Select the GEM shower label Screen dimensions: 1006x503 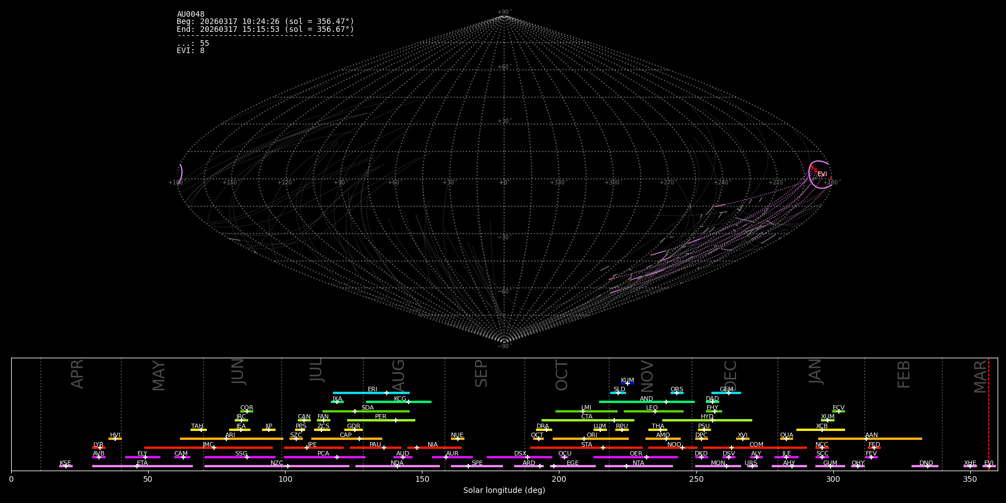[x=727, y=390]
